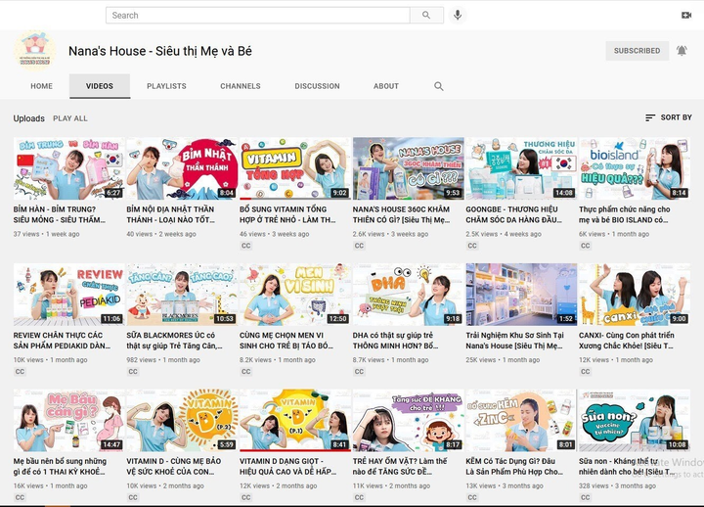Open the Sort By dropdown
The height and width of the screenshot is (507, 704).
[669, 117]
